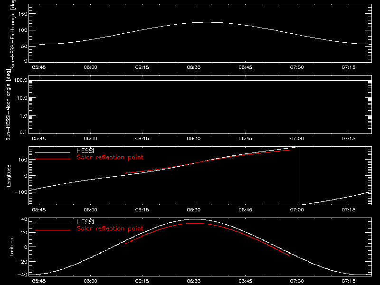This screenshot has height=285, width=380.
Task: Click the HESSI legend label in Longitude plot
Action: 85,151
